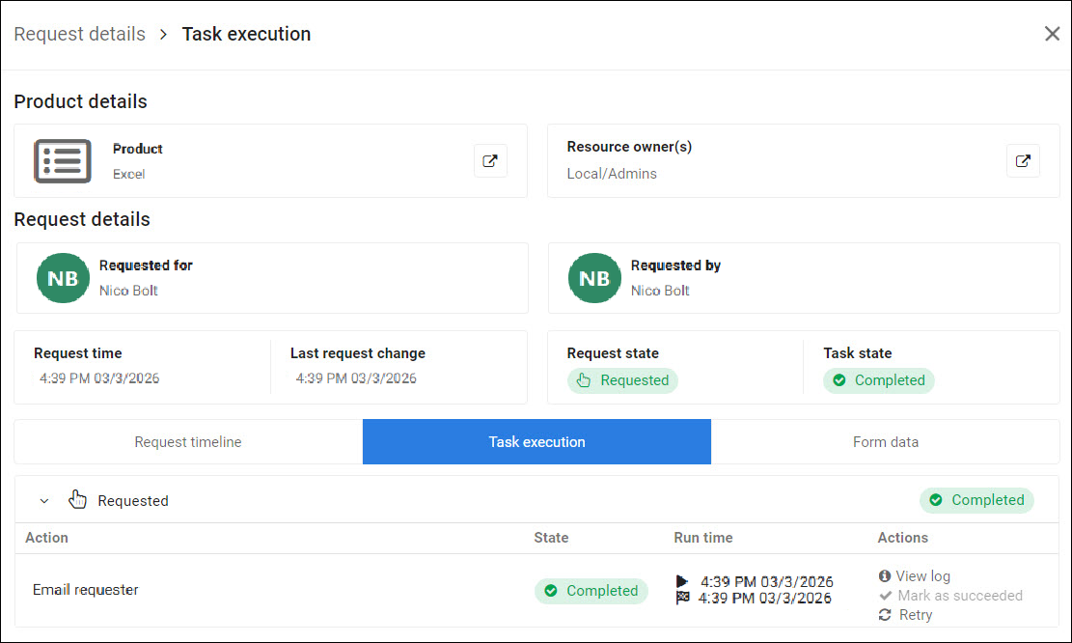Close the Task execution dialog
Viewport: 1072px width, 643px height.
point(1052,34)
